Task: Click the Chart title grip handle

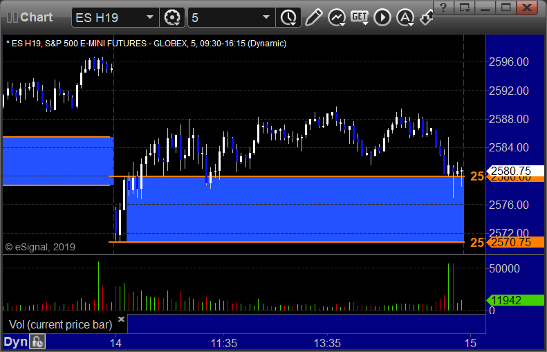Action: (x=12, y=17)
